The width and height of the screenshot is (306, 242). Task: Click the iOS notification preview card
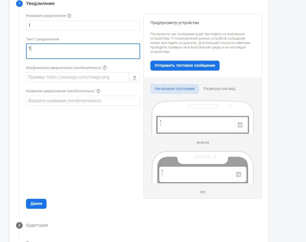(x=203, y=174)
